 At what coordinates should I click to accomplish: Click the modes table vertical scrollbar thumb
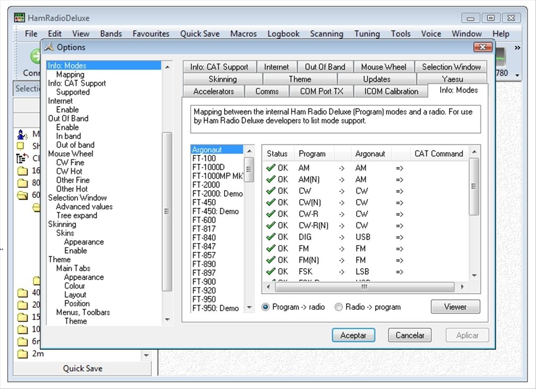pyautogui.click(x=474, y=186)
